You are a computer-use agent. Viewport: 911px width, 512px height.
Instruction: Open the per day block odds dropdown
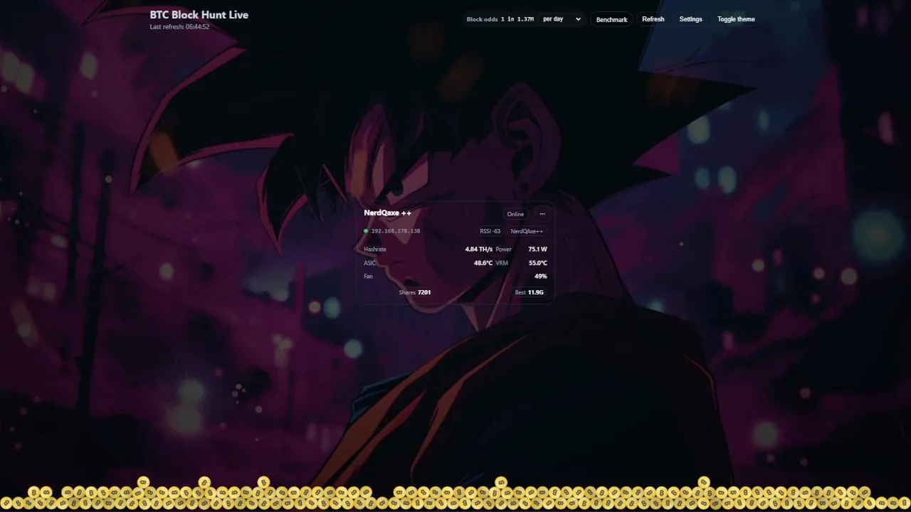(562, 19)
